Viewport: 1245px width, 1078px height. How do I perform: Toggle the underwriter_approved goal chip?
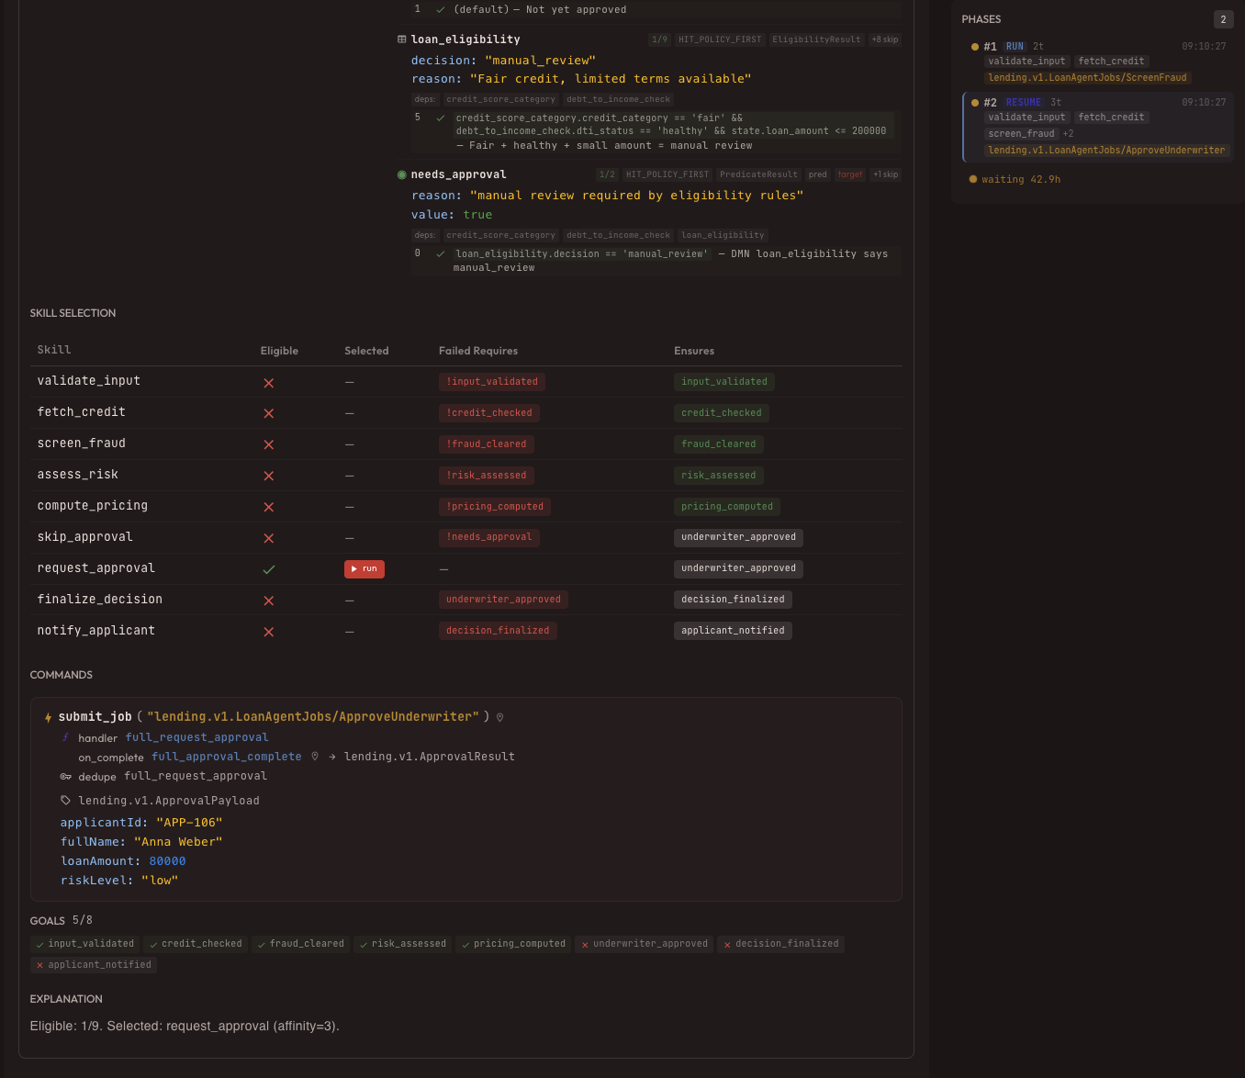(643, 943)
